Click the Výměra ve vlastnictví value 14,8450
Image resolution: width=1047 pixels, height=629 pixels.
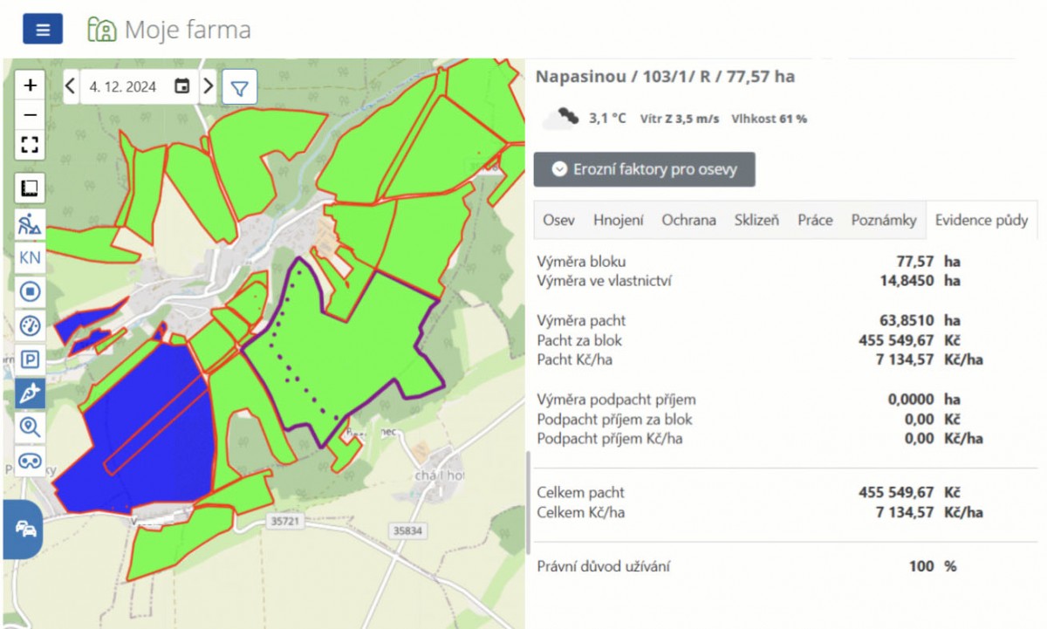click(x=909, y=280)
